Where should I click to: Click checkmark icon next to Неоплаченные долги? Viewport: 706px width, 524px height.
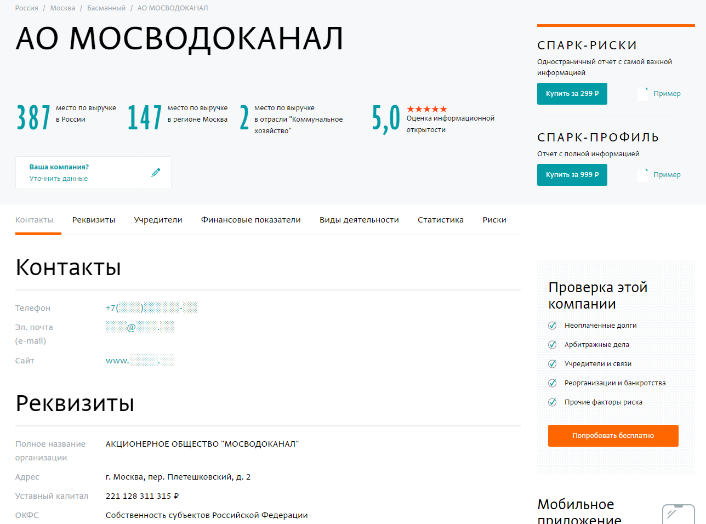(x=553, y=326)
